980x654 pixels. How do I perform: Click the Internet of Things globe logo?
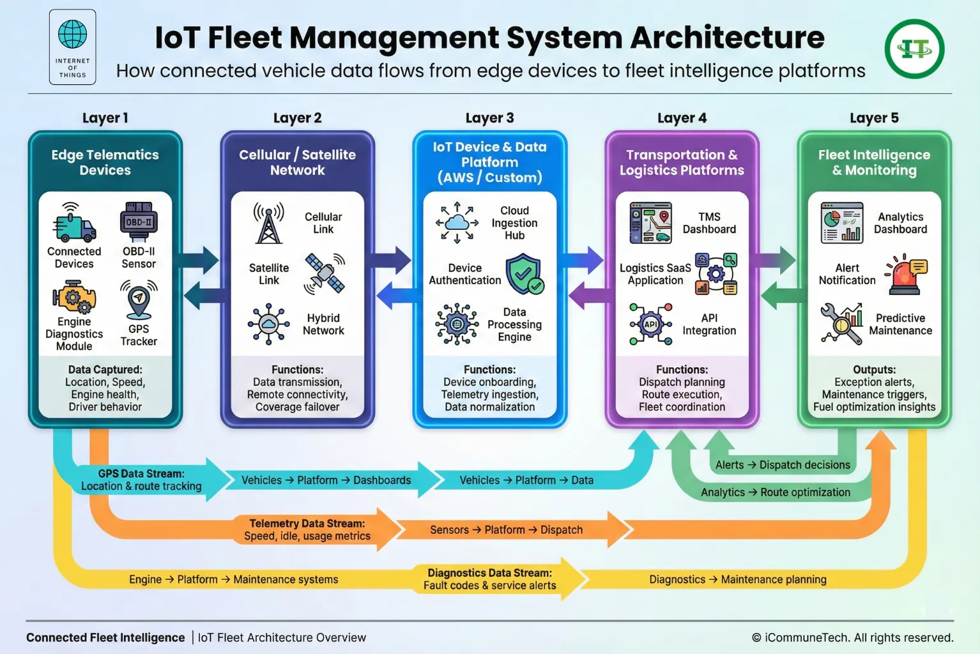pos(73,47)
